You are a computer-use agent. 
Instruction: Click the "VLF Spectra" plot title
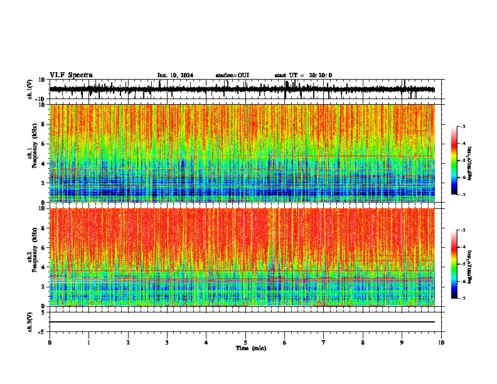[x=71, y=75]
